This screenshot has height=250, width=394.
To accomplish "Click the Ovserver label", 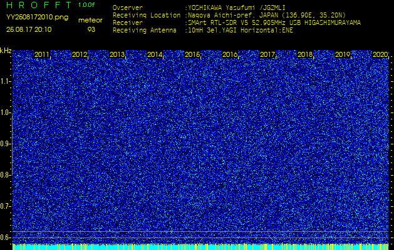I will tap(128, 7).
